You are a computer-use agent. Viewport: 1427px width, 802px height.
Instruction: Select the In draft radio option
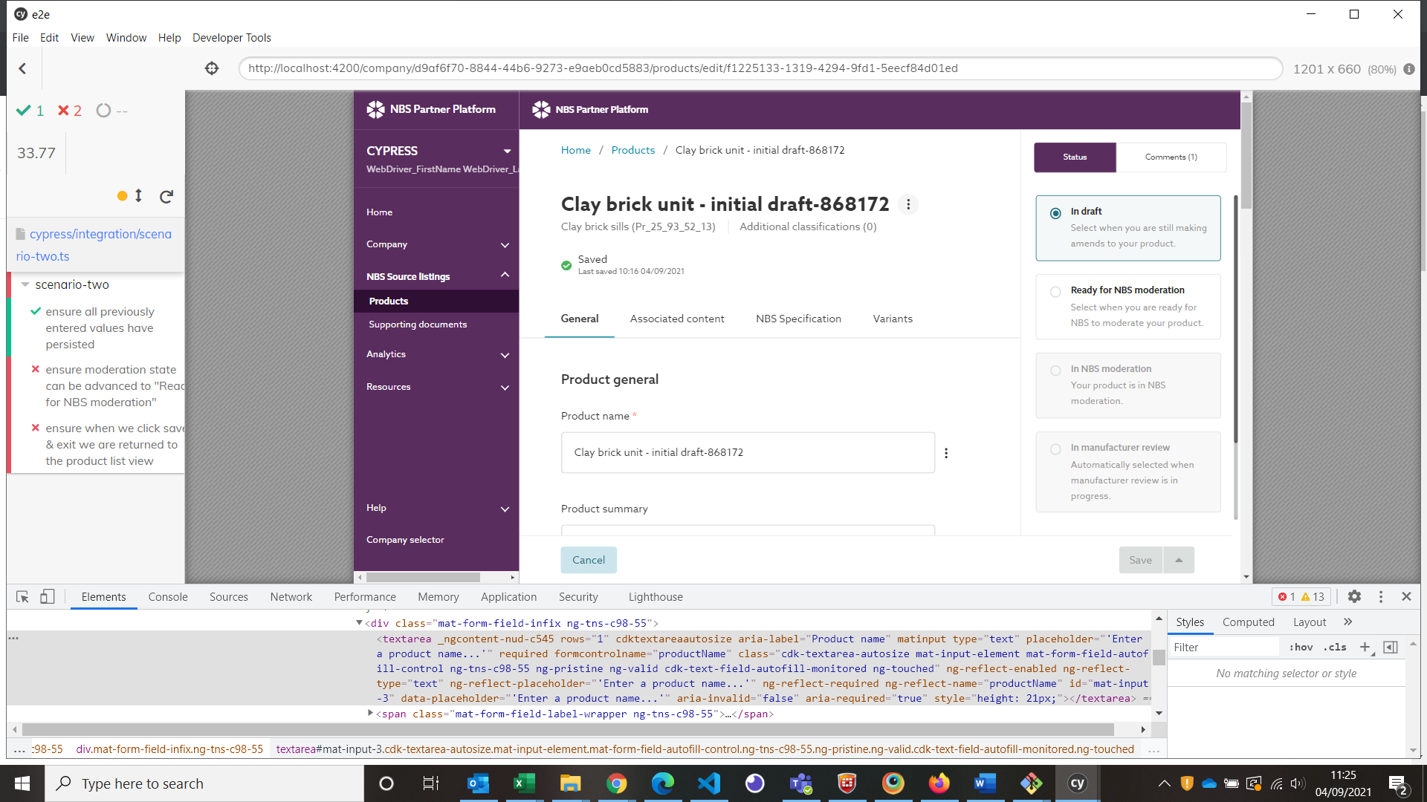(1055, 213)
